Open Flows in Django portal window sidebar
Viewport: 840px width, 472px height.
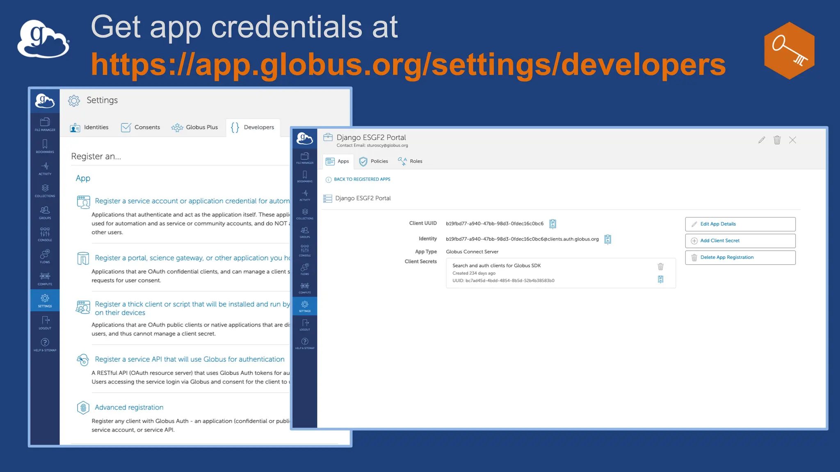click(x=305, y=269)
